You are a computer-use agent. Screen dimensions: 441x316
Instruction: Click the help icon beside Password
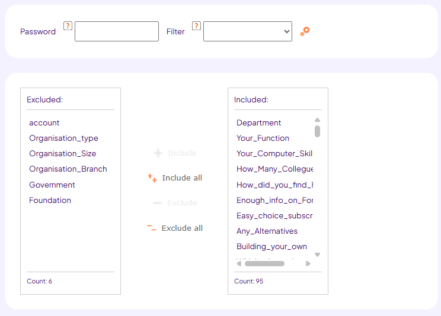[x=68, y=26]
